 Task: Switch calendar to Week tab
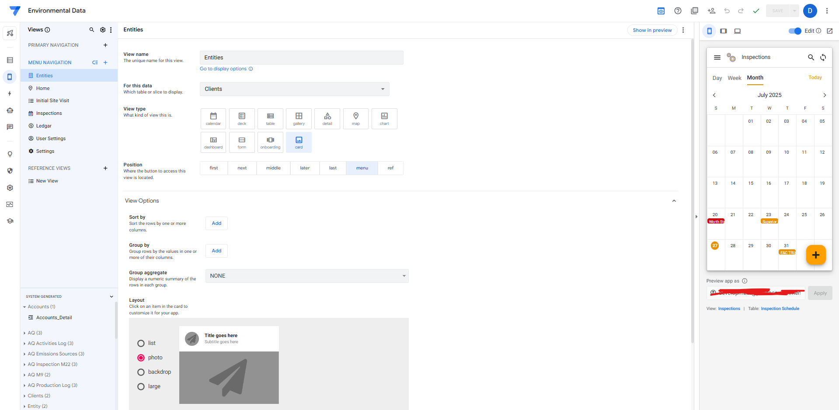(x=734, y=78)
